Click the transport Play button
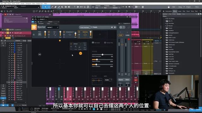Viewport: 202px width, 113px height. click(x=98, y=109)
